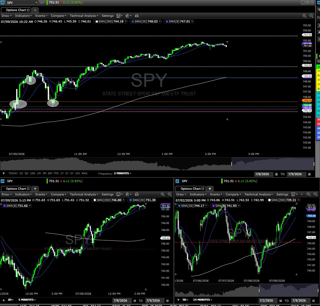Open SPY symbol combo box dropdown arrow

tap(36, 3)
